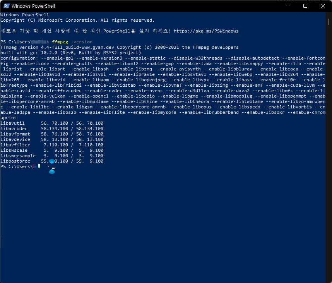Click the '--enable-libx264' configuration flag
This screenshot has height=283, width=332.
click(277, 74)
